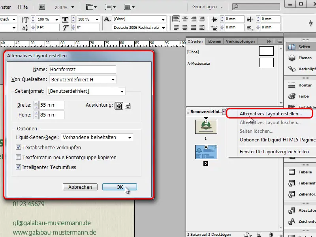
Task: Apply left text alignment
Action: point(176,19)
